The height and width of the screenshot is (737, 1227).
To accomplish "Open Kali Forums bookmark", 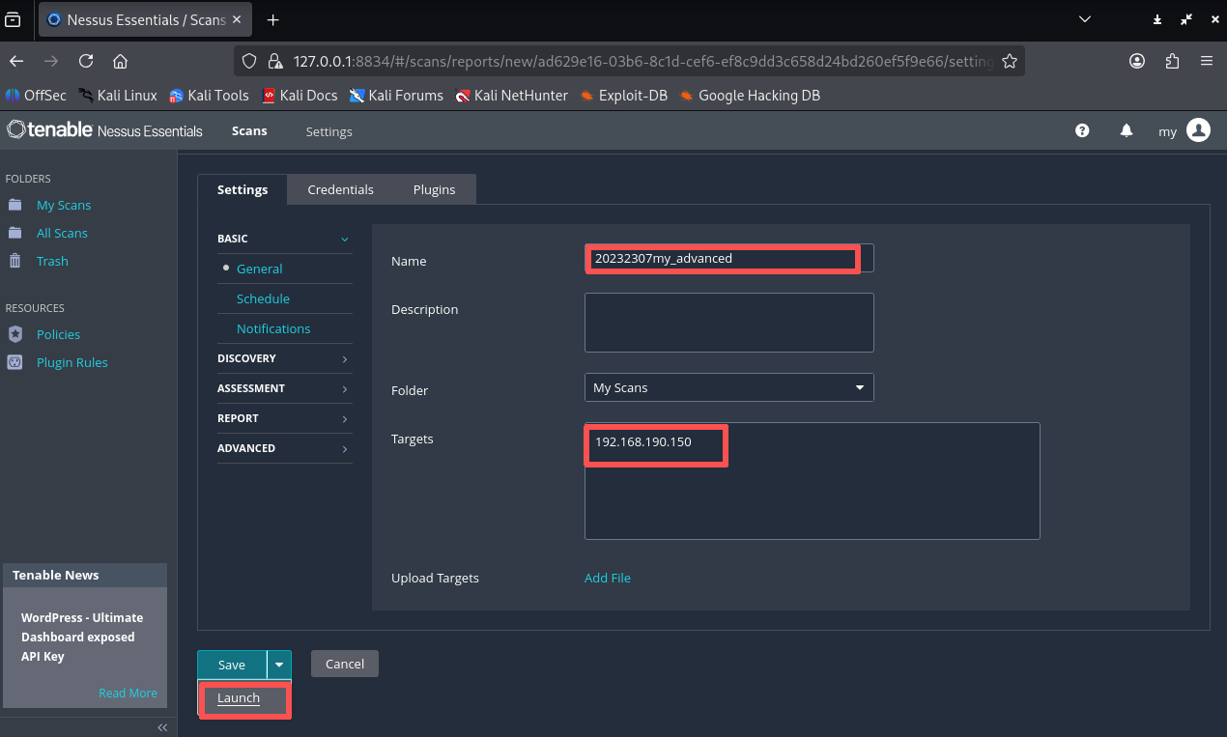I will [x=396, y=95].
